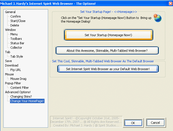
Task: Select Window category
Action: point(10,30)
